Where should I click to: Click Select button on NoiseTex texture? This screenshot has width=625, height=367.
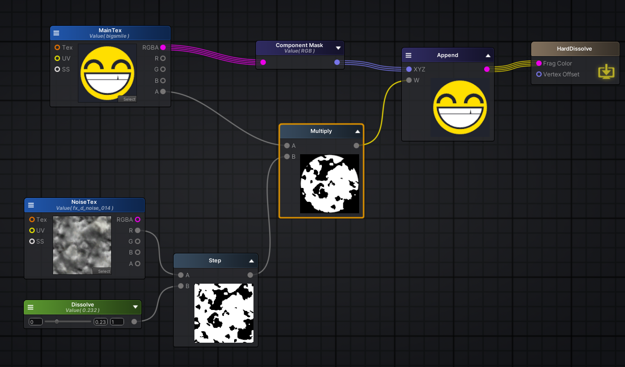point(104,271)
